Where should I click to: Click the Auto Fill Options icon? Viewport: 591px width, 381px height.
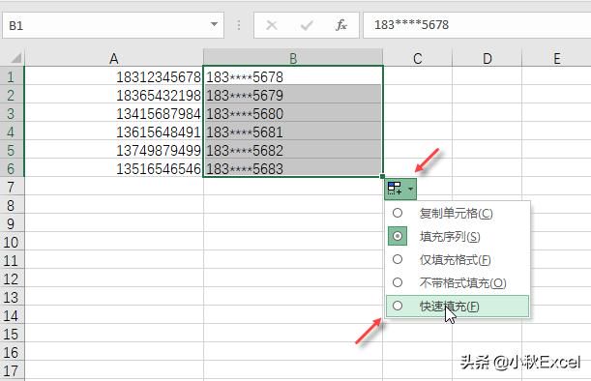(395, 188)
